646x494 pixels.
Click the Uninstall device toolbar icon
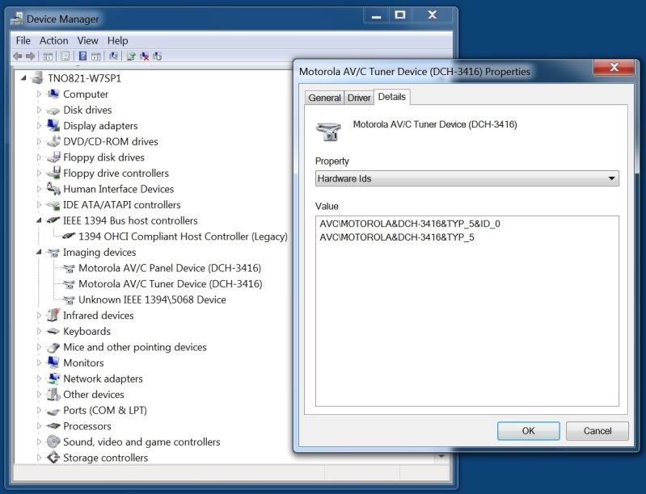[x=145, y=57]
